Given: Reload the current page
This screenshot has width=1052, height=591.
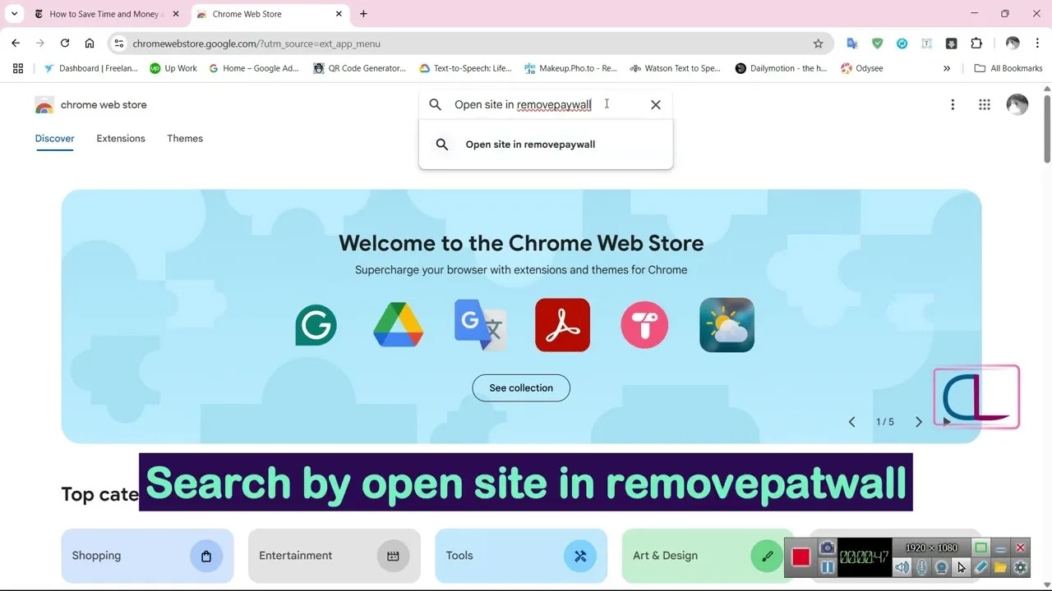Looking at the screenshot, I should [x=65, y=44].
